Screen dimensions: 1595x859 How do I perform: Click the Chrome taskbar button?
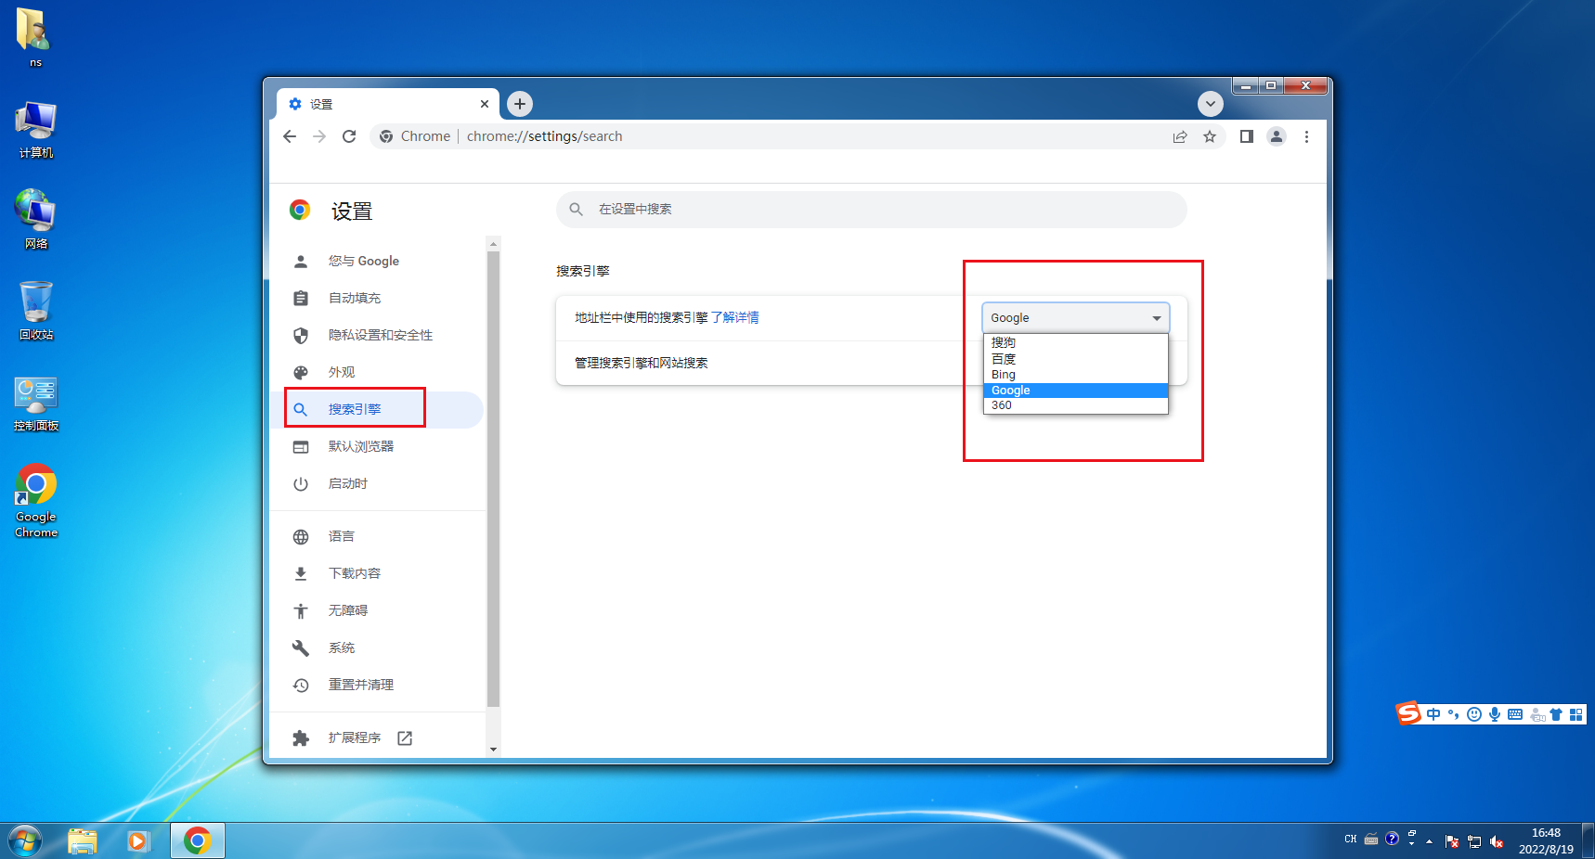[x=197, y=841]
